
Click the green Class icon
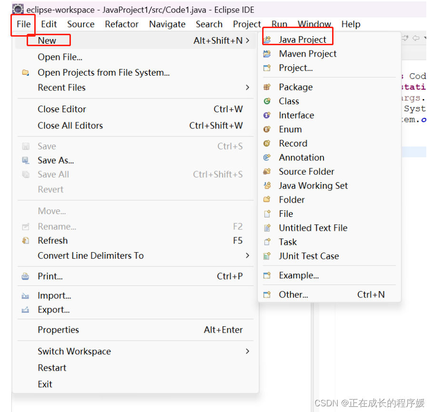(267, 101)
